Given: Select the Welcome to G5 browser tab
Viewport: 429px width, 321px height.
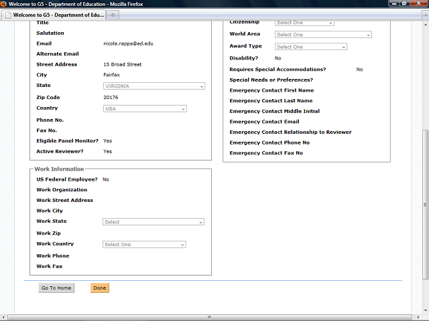Looking at the screenshot, I should [x=57, y=14].
